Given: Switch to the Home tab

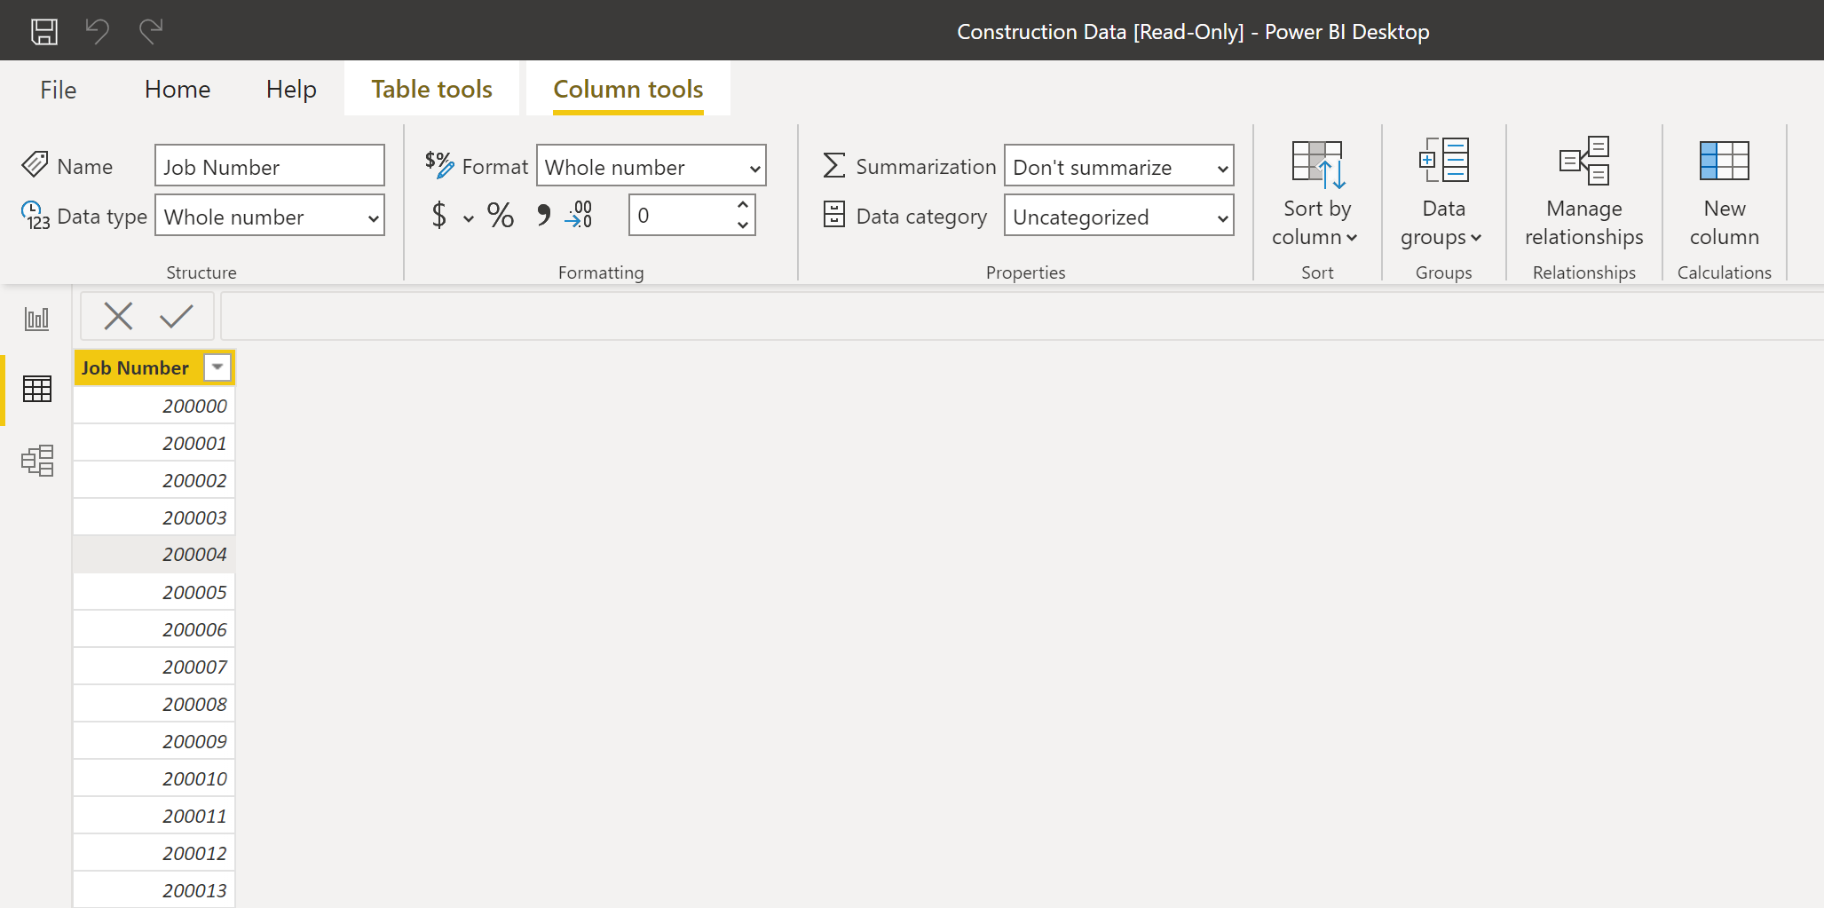Looking at the screenshot, I should coord(178,89).
